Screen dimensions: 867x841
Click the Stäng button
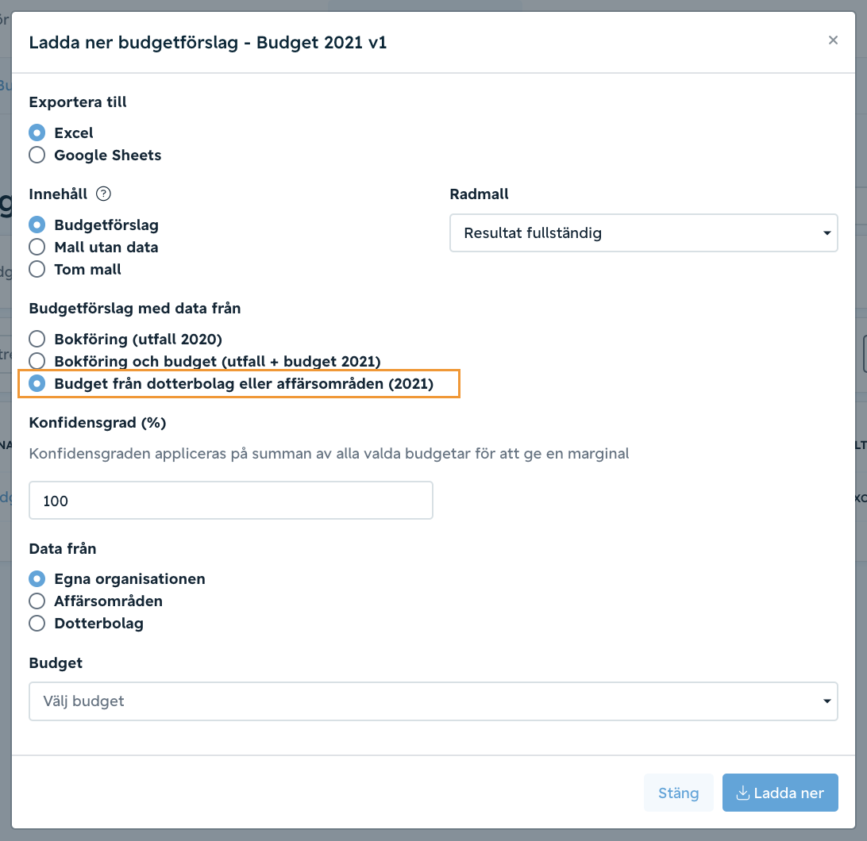[x=679, y=793]
